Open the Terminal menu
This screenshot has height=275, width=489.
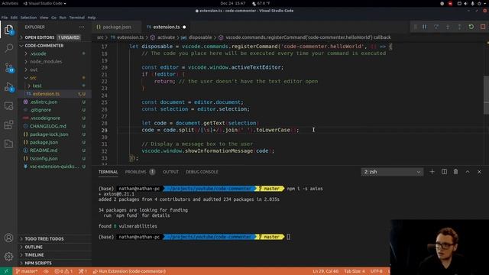click(76, 18)
